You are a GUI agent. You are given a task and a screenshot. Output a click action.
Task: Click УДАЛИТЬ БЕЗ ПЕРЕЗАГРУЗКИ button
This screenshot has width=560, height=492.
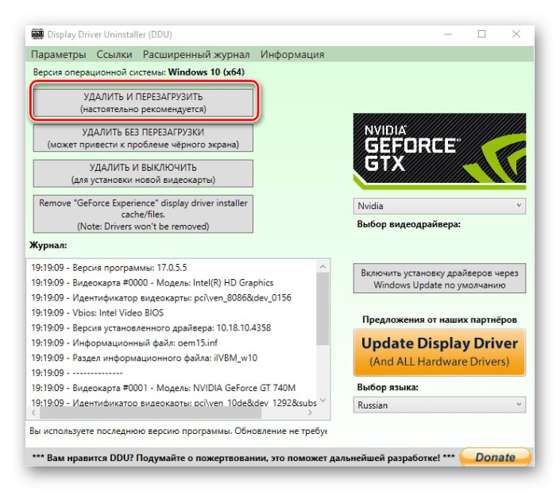click(143, 138)
